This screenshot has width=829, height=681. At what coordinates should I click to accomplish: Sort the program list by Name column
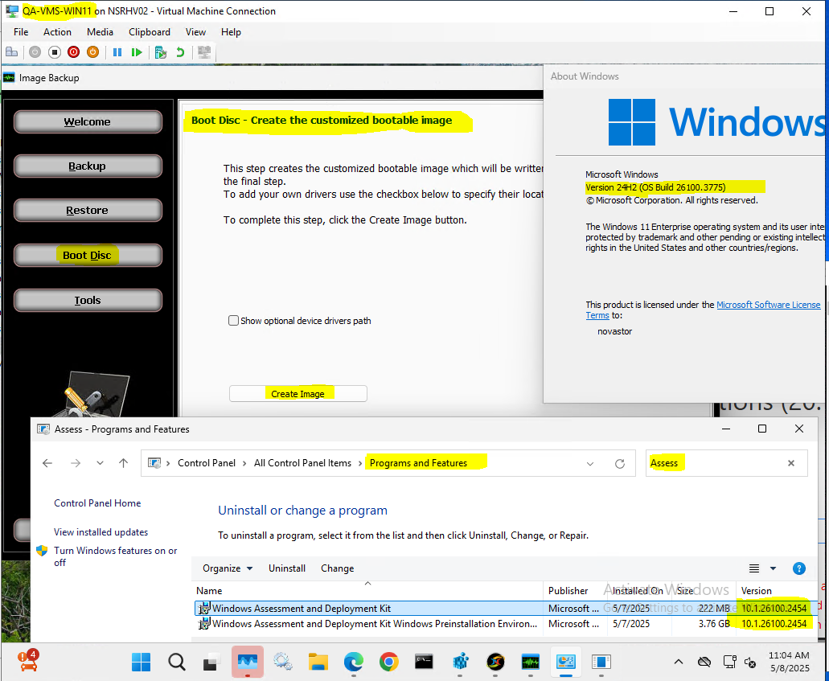tap(367, 591)
